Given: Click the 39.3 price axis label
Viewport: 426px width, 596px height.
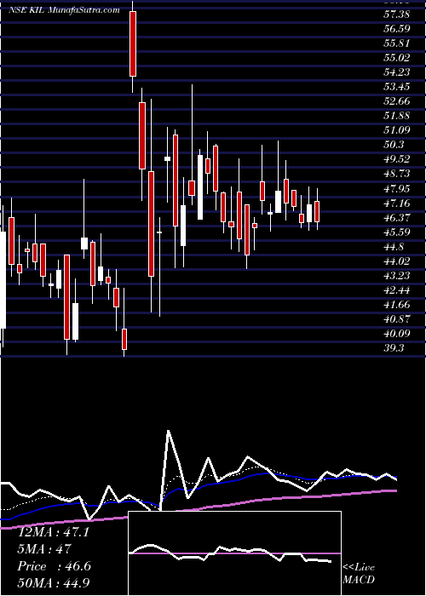Looking at the screenshot, I should click(394, 348).
